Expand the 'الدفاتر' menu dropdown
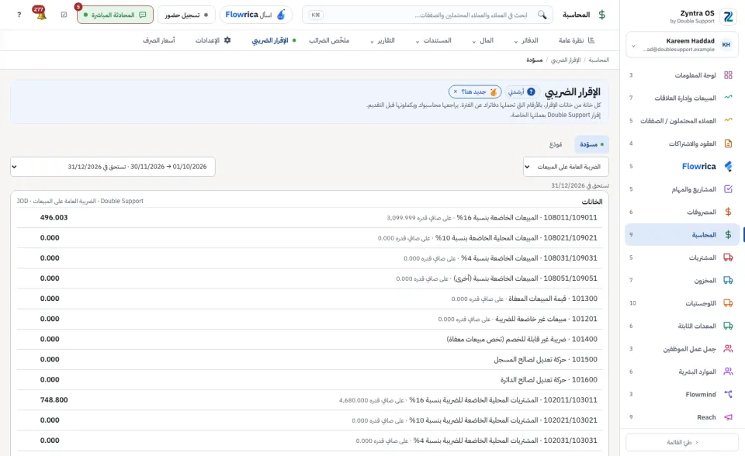Screen dimensions: 745x456 coord(526,40)
